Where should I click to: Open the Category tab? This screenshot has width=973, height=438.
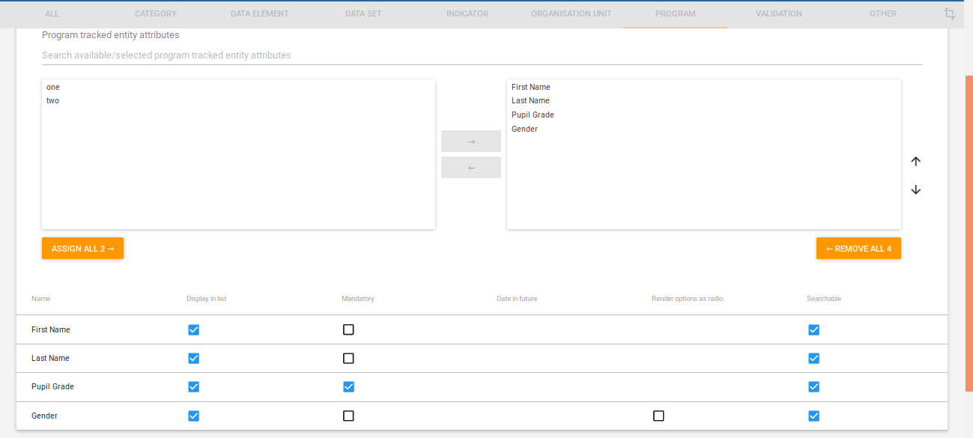tap(156, 13)
